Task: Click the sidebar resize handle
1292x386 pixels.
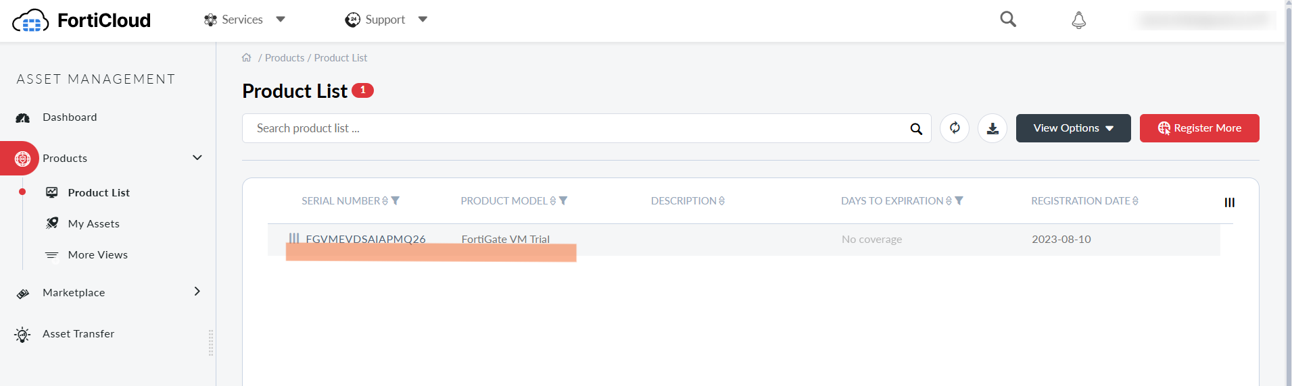Action: (211, 343)
